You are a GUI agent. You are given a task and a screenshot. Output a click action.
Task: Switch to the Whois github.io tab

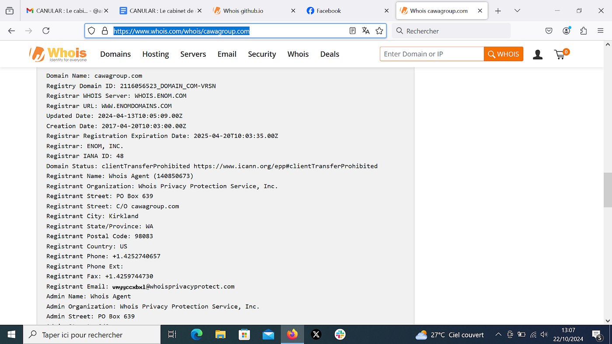click(x=254, y=11)
